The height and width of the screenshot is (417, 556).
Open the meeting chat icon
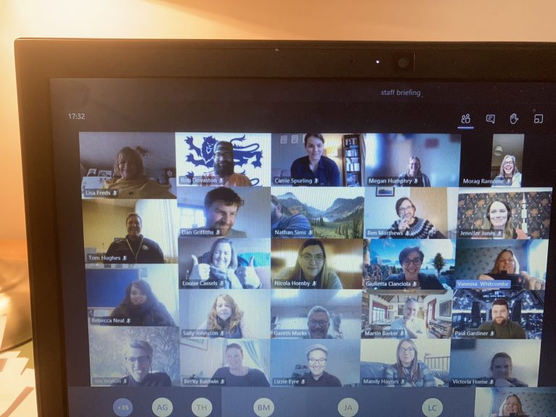click(x=490, y=119)
